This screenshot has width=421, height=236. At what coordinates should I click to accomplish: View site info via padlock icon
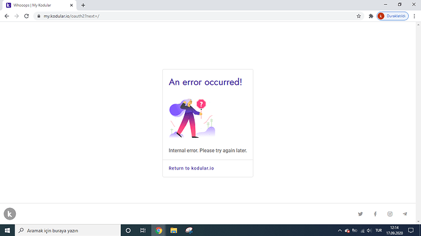click(38, 16)
